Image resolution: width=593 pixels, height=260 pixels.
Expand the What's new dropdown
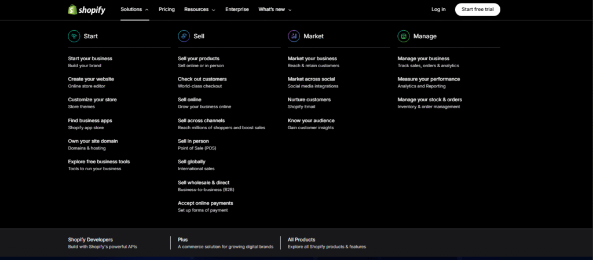[x=275, y=9]
